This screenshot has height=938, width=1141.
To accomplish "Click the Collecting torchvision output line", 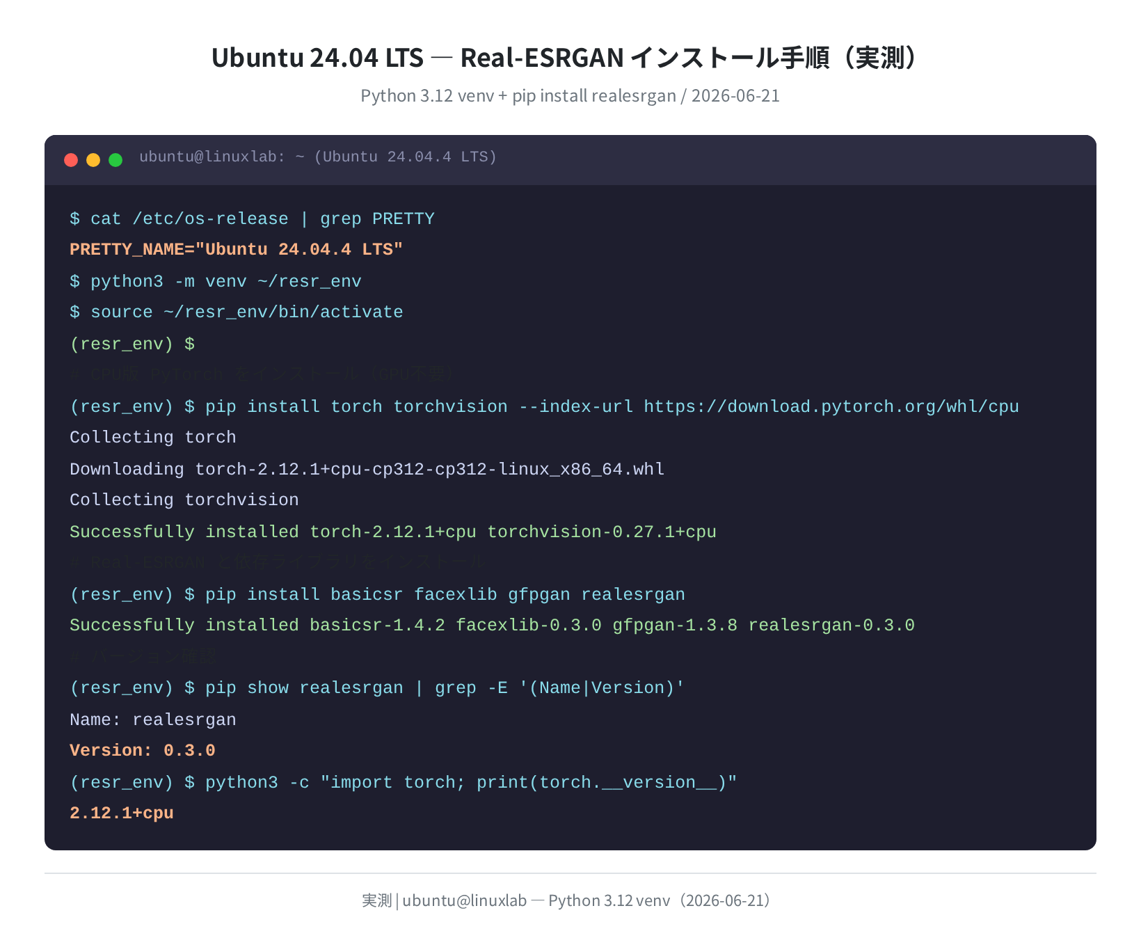I will [184, 500].
